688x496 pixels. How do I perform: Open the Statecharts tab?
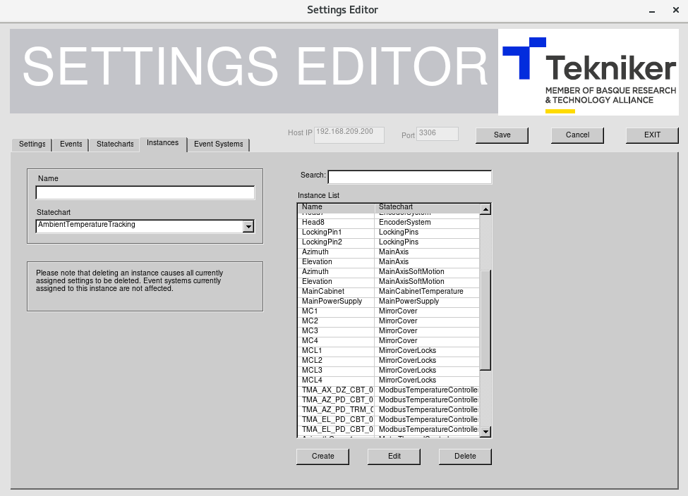pos(115,144)
